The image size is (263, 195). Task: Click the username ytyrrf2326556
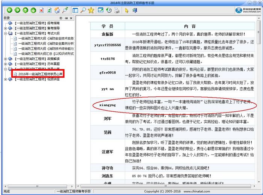107,45
